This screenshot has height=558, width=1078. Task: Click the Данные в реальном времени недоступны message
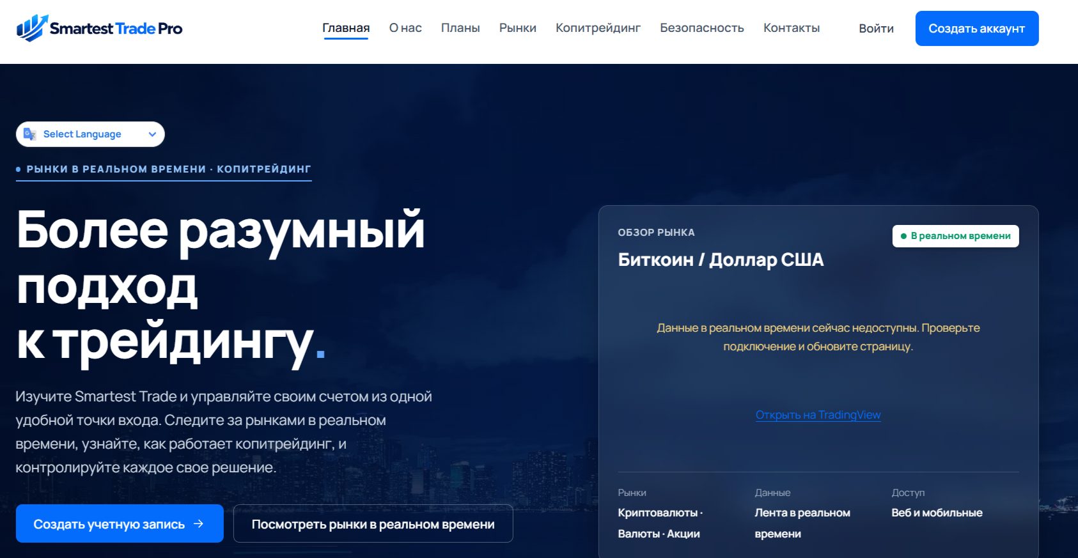tap(818, 337)
